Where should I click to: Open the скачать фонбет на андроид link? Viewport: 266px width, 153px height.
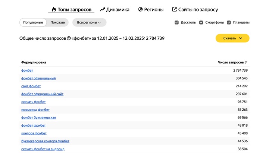coord(43,149)
